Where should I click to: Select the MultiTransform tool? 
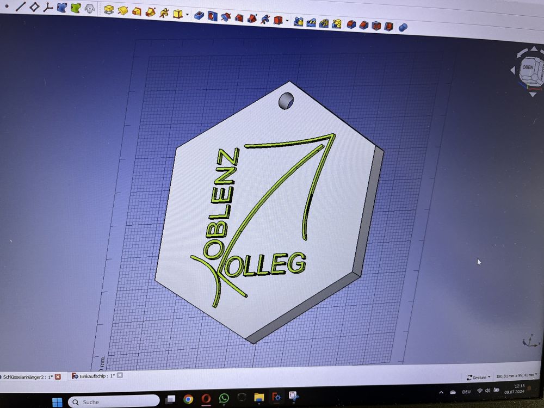tap(337, 23)
